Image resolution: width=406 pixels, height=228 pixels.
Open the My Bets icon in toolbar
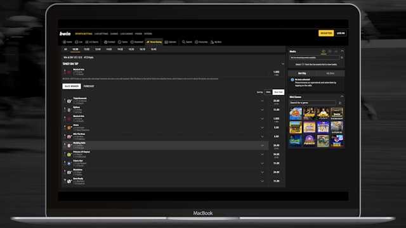(x=212, y=42)
